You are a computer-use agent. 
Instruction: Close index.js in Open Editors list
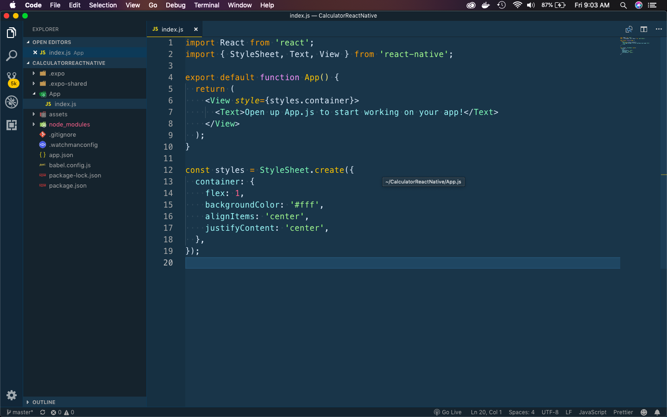coord(35,52)
